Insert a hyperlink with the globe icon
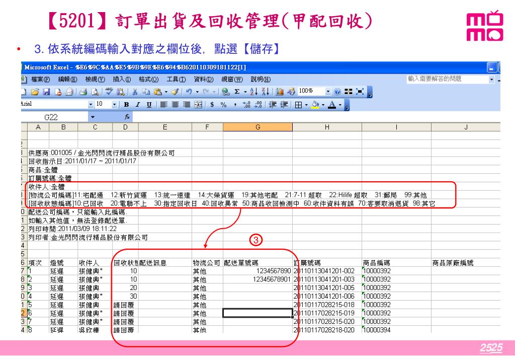This screenshot has height=356, width=515. (x=225, y=92)
